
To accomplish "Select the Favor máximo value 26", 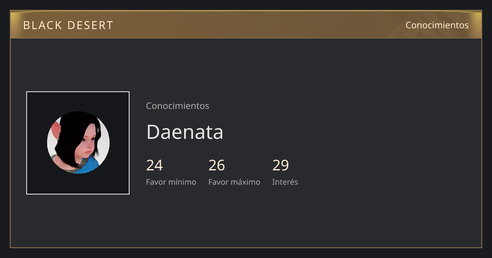I will [x=216, y=165].
